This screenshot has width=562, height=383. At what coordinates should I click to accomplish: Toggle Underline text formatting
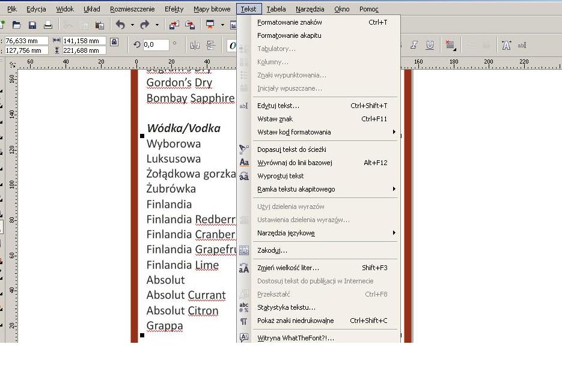(x=430, y=45)
